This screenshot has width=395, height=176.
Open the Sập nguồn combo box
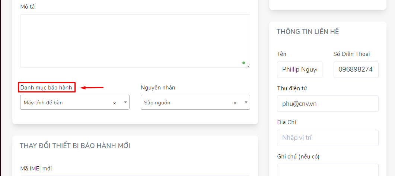click(195, 102)
